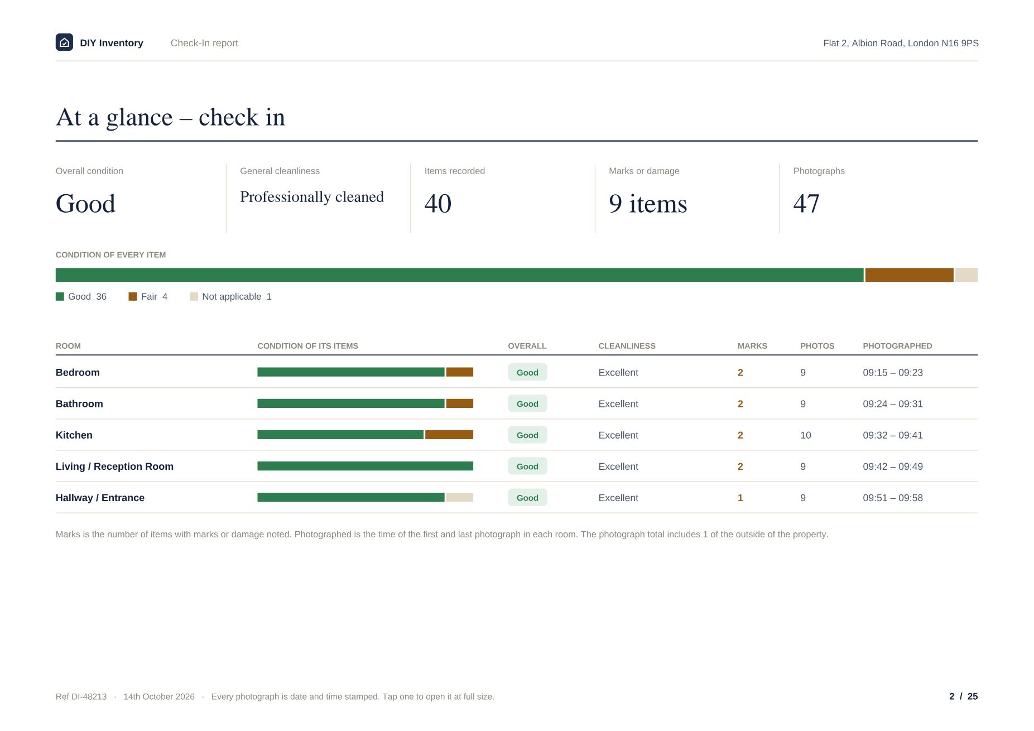Click the Bedroom condition bar
Screen dimensions: 1034x731
pyautogui.click(x=365, y=372)
